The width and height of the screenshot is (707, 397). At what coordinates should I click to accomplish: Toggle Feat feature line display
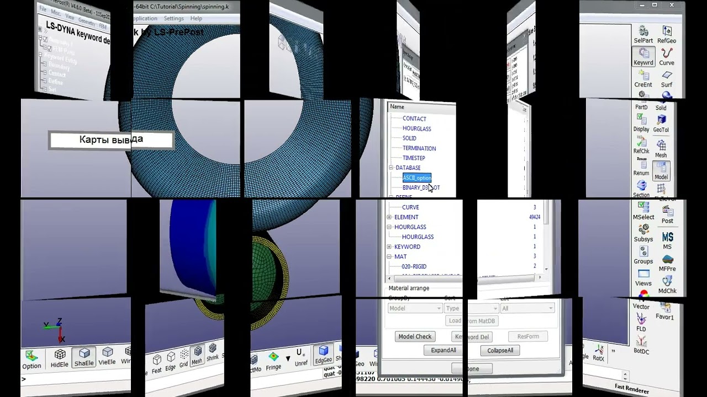coord(157,364)
